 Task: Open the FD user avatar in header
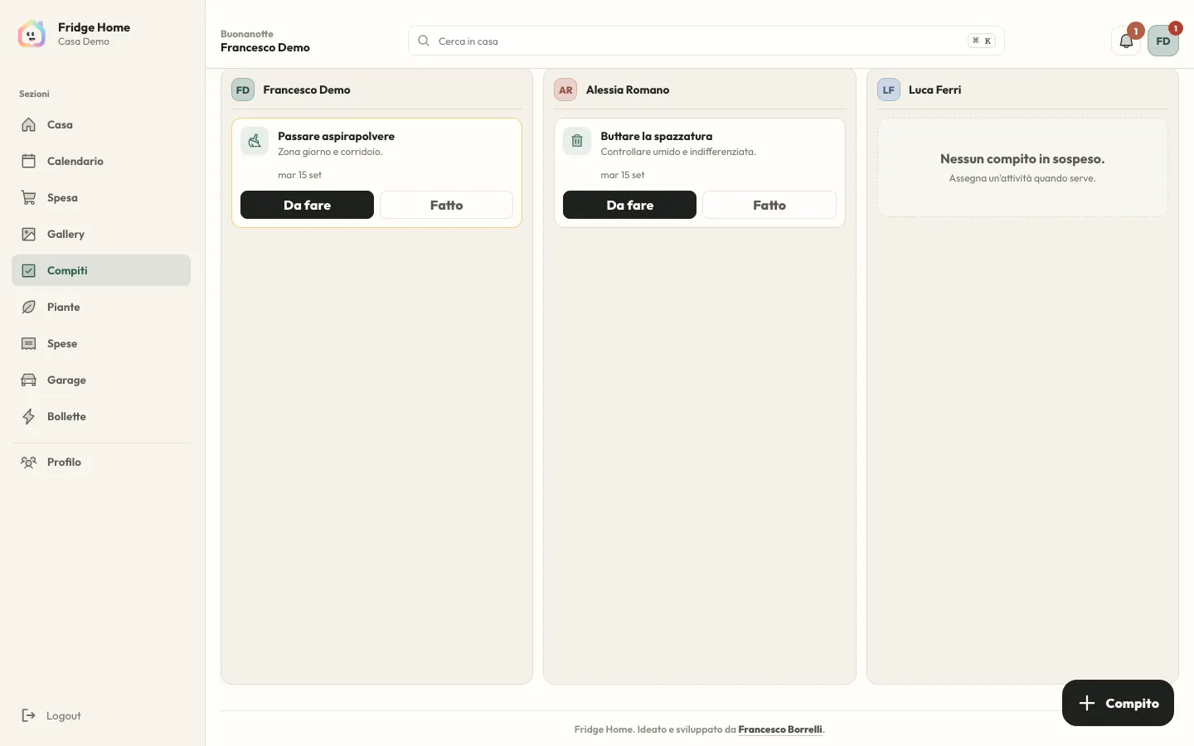pos(1163,41)
